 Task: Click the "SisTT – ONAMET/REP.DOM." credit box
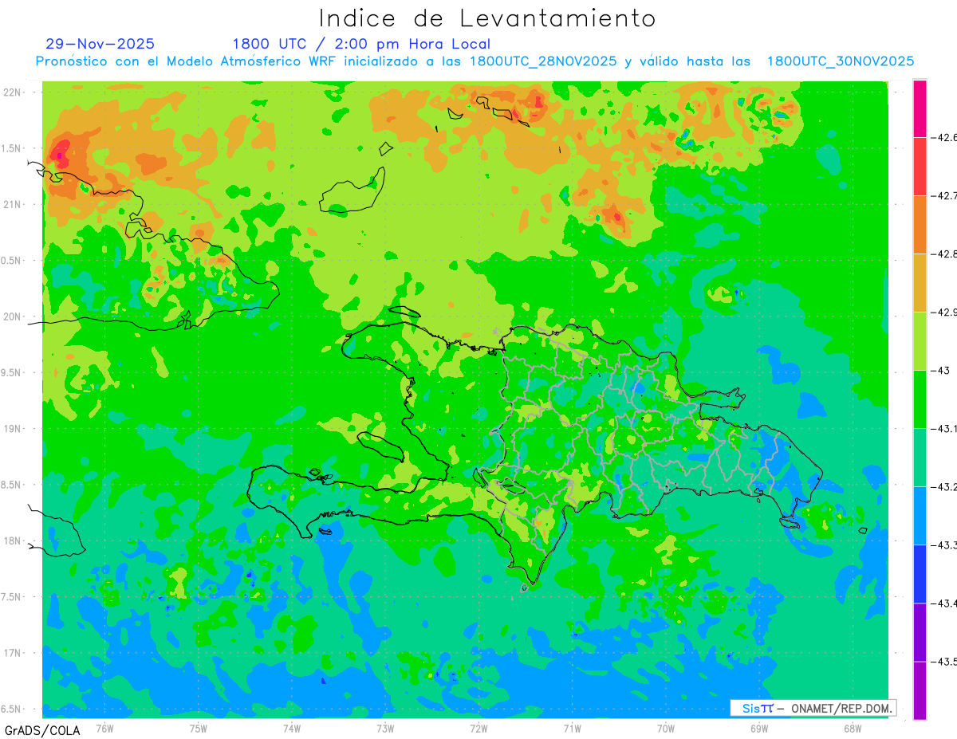tap(813, 708)
